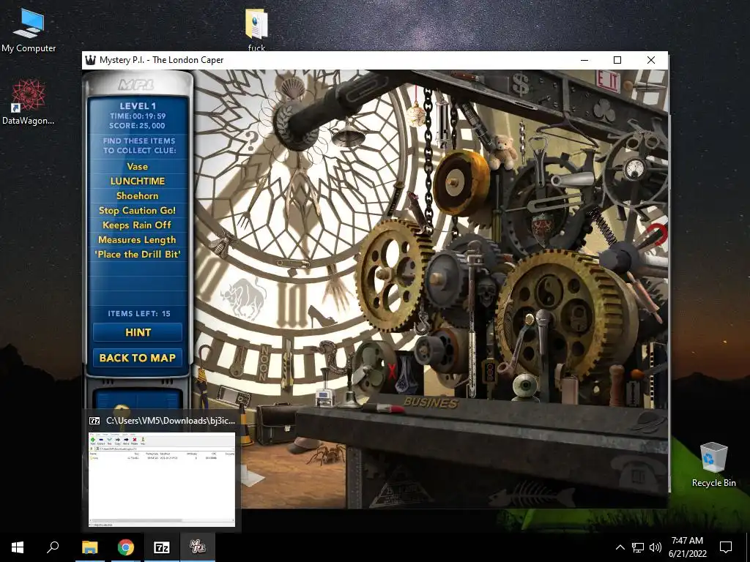Image resolution: width=750 pixels, height=562 pixels.
Task: Select 'Shoehorn' in the find list
Action: pos(137,195)
